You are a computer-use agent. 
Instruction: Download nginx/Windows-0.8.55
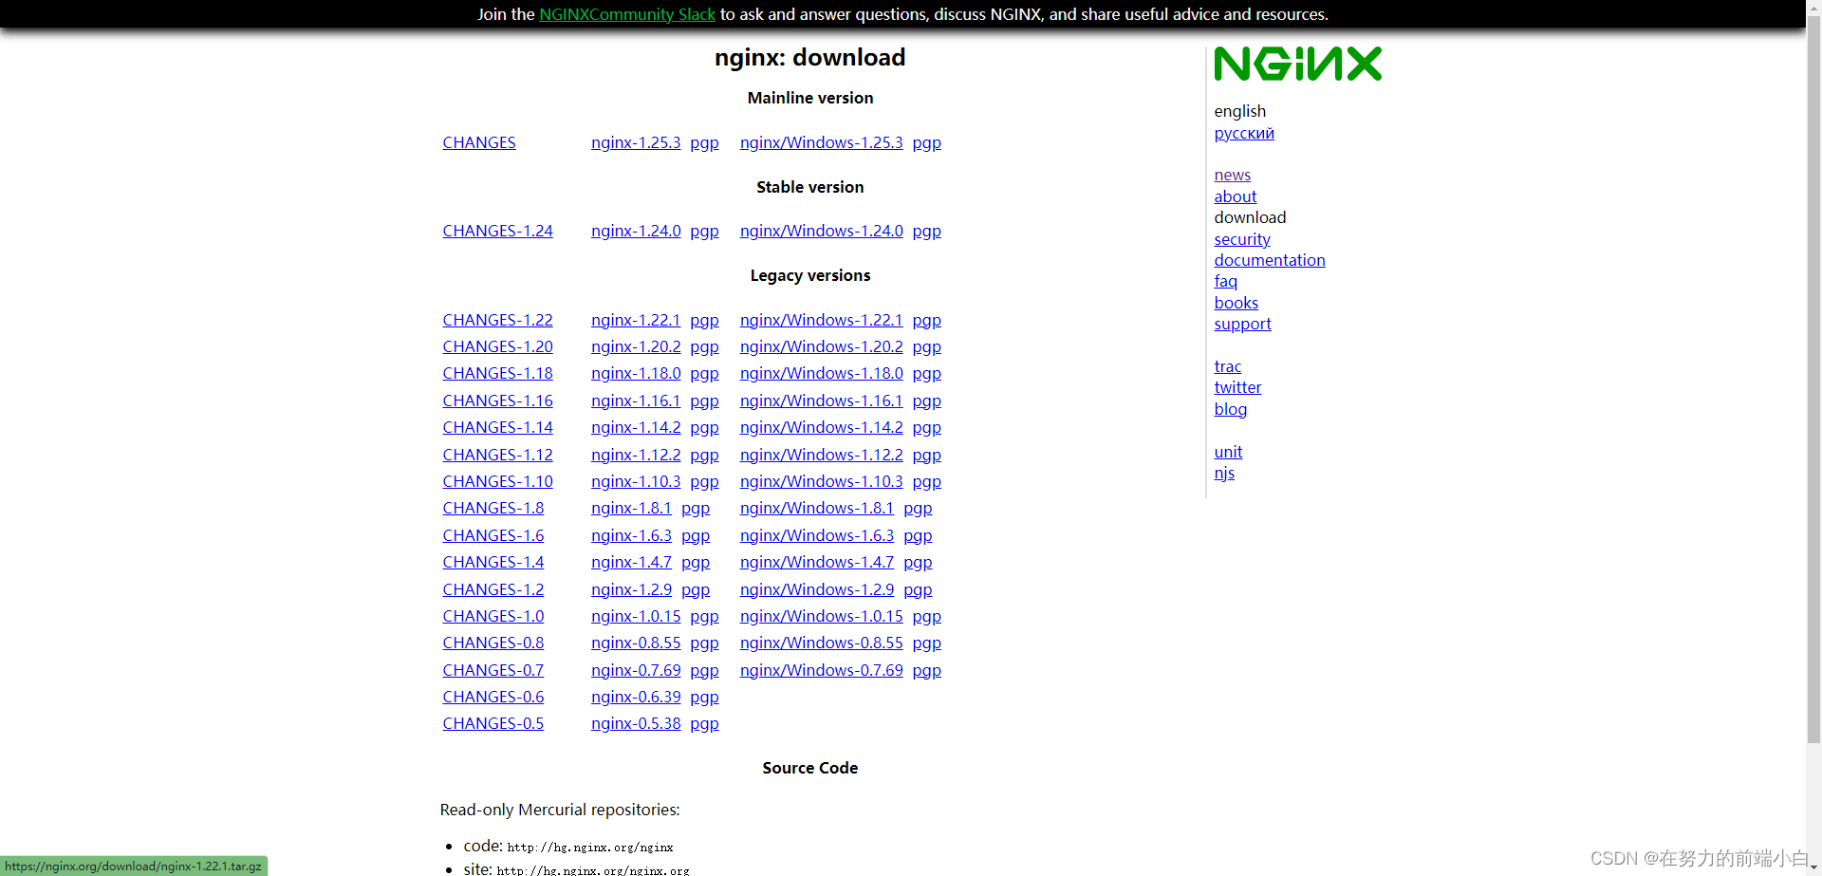[x=822, y=643]
